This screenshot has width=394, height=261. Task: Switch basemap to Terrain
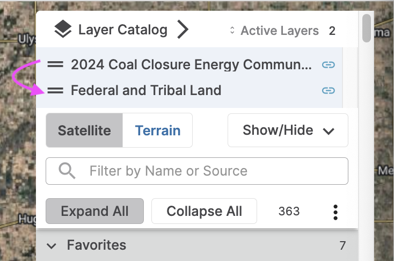157,130
